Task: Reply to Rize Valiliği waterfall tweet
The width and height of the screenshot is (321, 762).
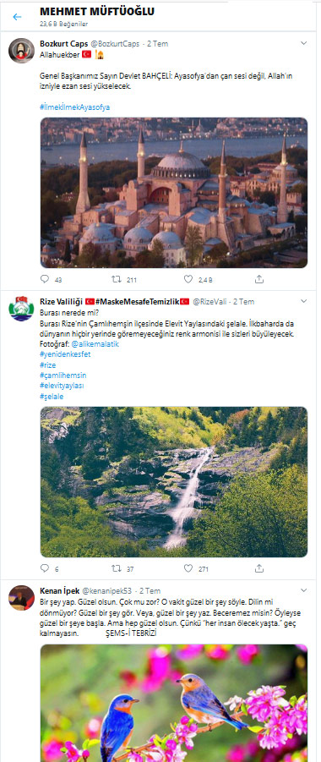Action: [45, 568]
